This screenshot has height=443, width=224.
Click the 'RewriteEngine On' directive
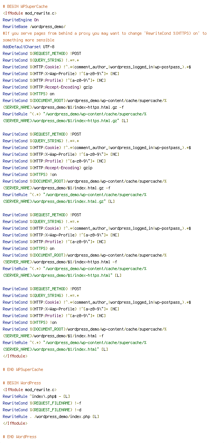coord(21,20)
